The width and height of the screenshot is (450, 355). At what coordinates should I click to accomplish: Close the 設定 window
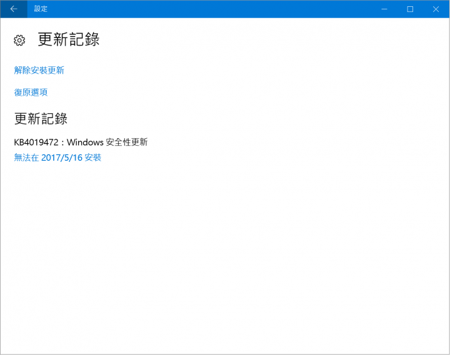(x=436, y=9)
